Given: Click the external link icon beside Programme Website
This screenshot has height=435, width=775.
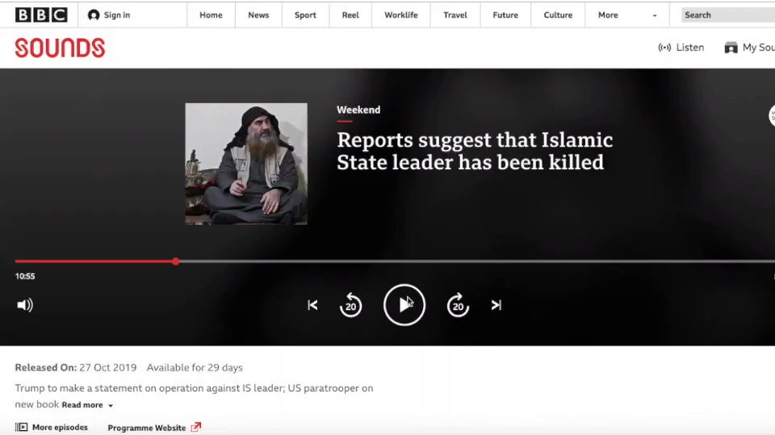Looking at the screenshot, I should [x=196, y=427].
